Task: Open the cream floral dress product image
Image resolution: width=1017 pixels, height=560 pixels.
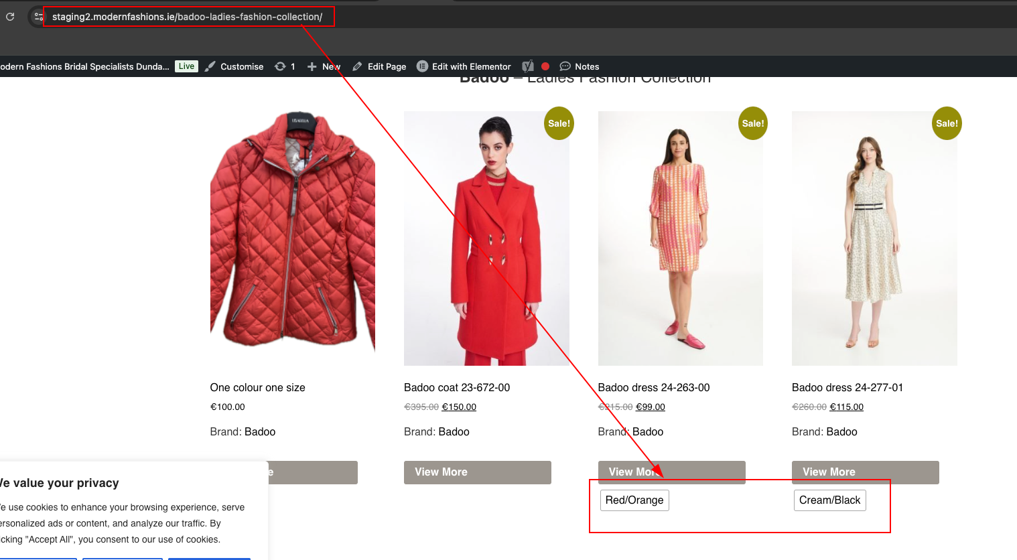Action: point(874,238)
